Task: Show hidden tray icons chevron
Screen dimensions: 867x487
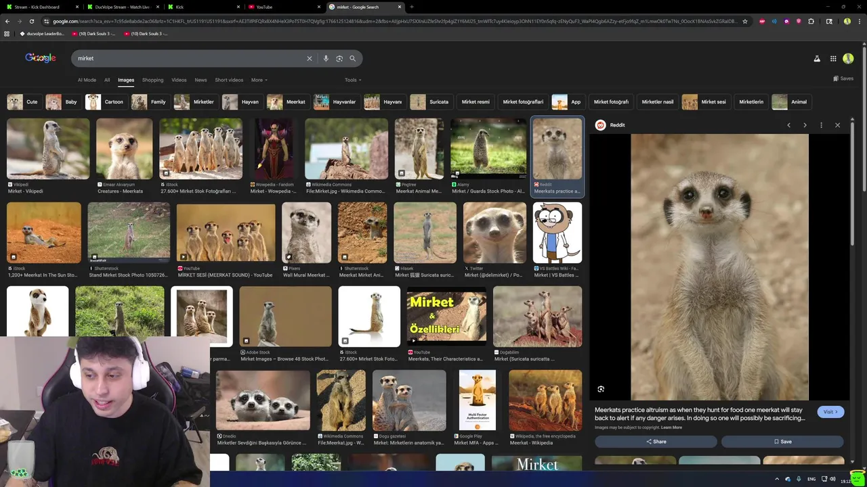Action: [777, 479]
